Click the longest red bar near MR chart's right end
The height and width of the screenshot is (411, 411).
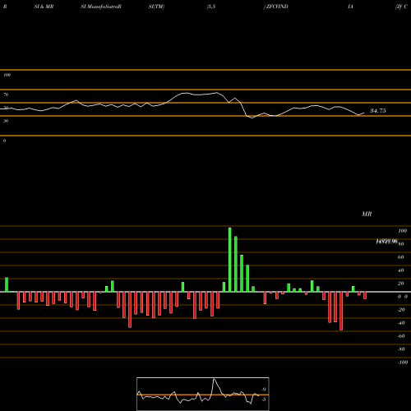(341, 311)
